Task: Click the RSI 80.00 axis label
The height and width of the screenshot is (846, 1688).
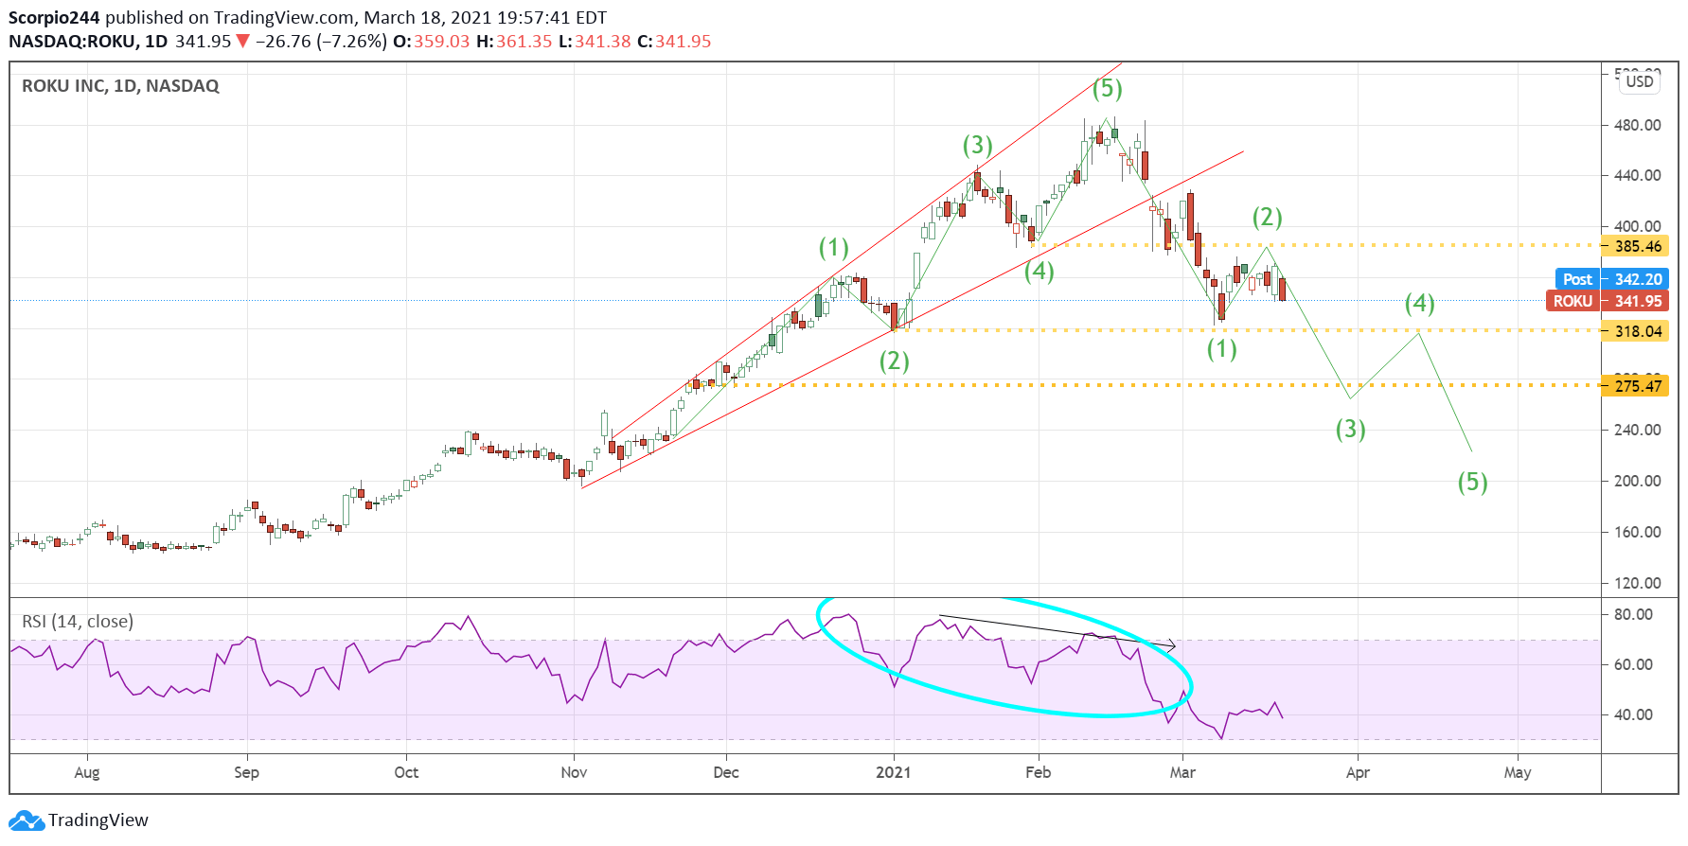Action: [1633, 614]
